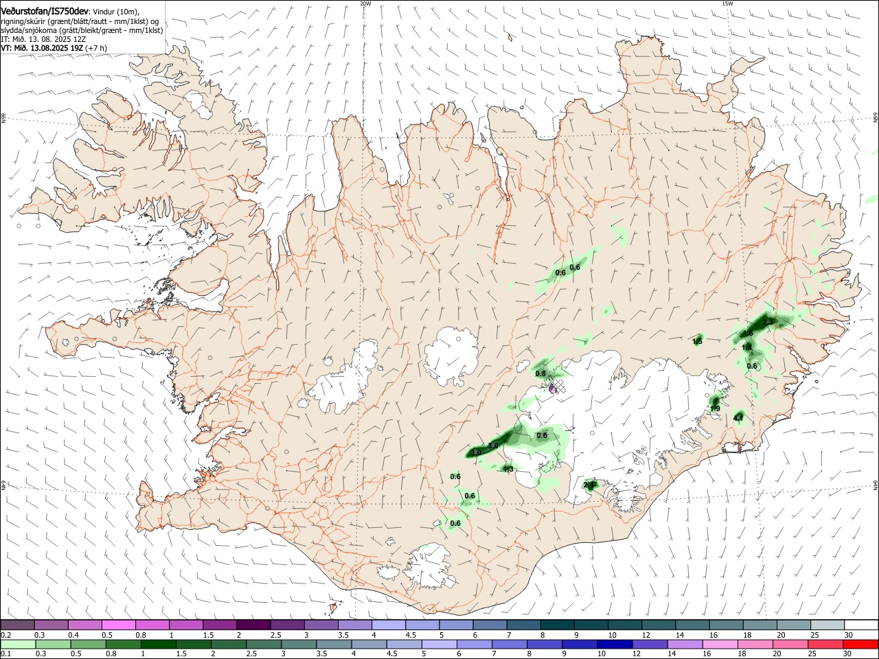
Task: Pick the bottom-row pale pink swatch above 16
Action: point(720,645)
